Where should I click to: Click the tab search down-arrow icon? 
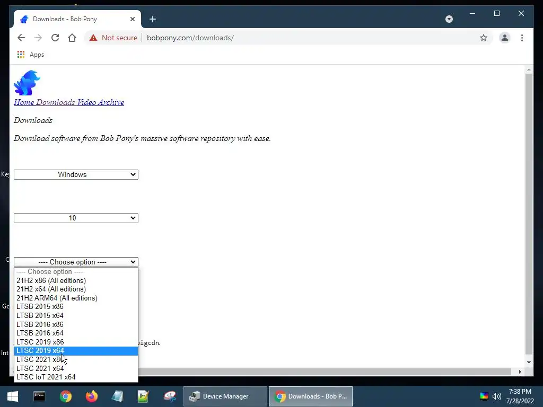point(449,19)
